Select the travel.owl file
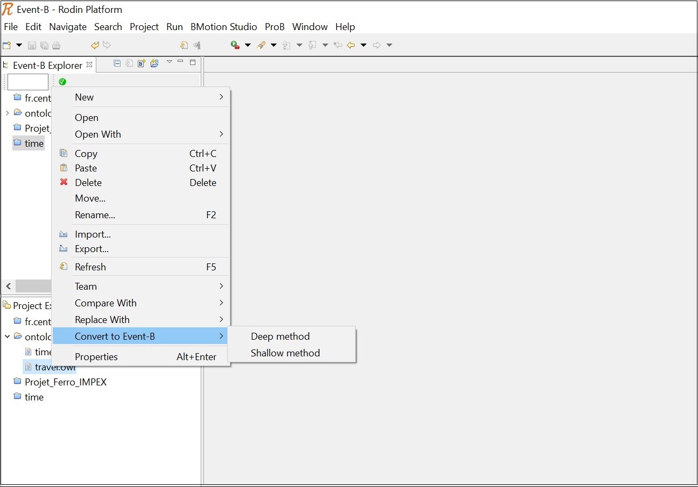 (x=50, y=367)
